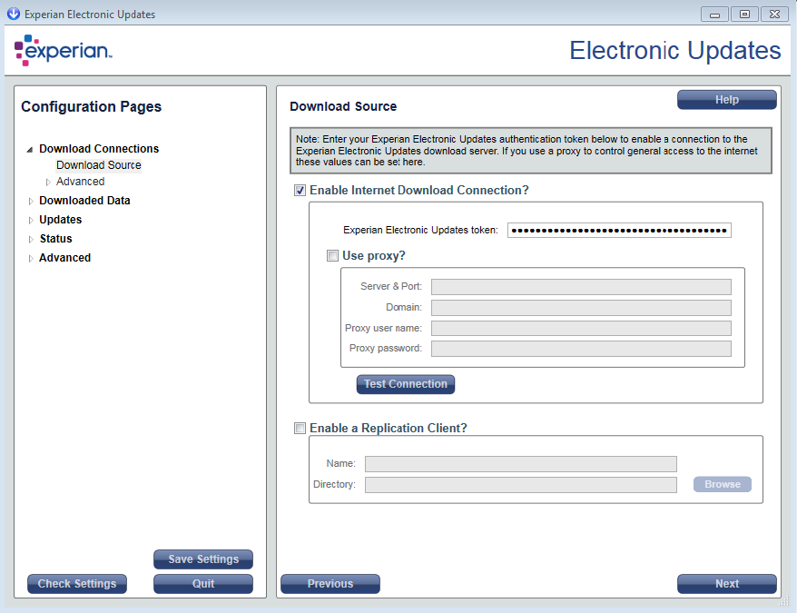
Task: Click the Previous button
Action: point(330,584)
